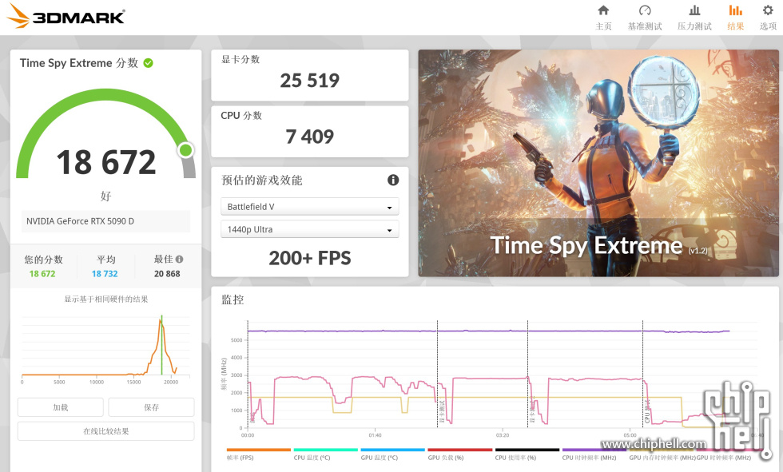The width and height of the screenshot is (783, 472).
Task: Click the CPU 分数 label
Action: tap(241, 115)
